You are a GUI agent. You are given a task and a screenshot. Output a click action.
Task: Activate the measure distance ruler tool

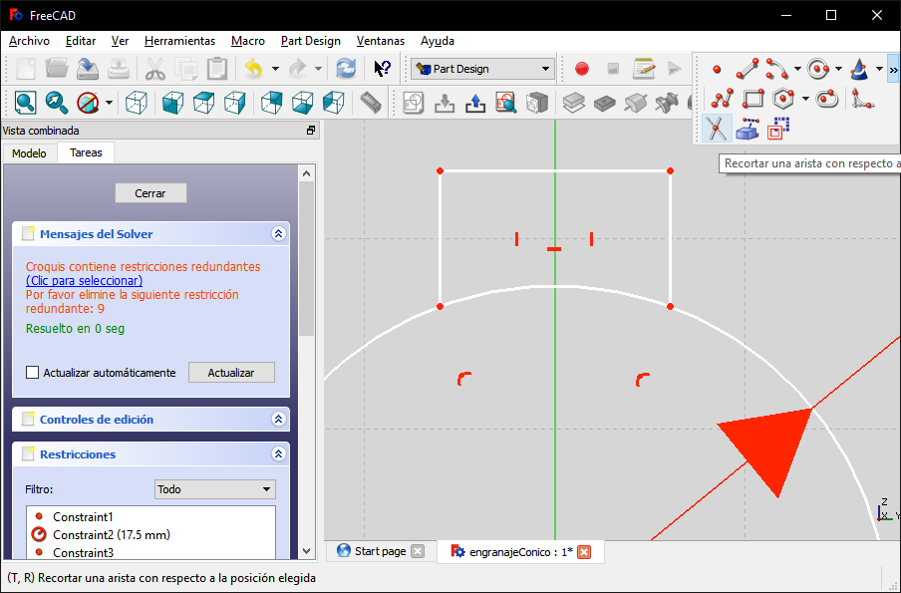(x=371, y=103)
